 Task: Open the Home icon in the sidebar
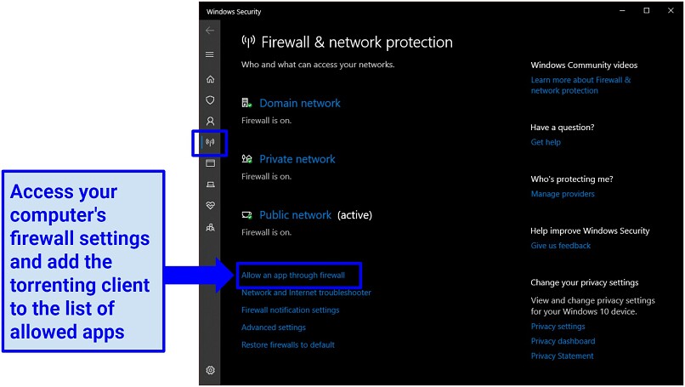[x=210, y=79]
